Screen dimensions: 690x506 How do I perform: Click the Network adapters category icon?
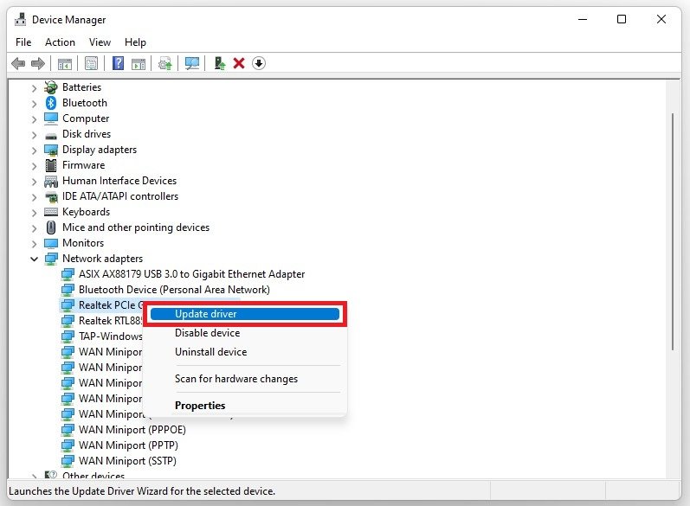tap(51, 259)
